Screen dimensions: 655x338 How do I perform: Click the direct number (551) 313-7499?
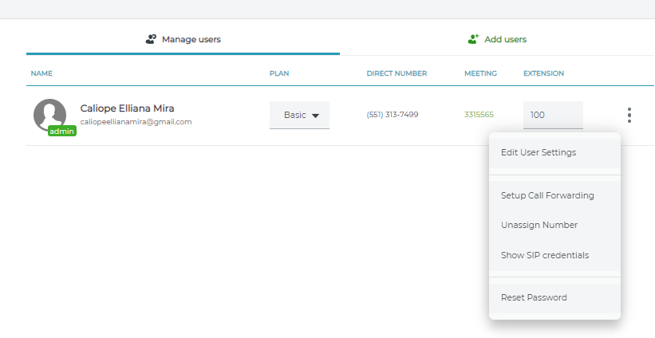coord(393,115)
